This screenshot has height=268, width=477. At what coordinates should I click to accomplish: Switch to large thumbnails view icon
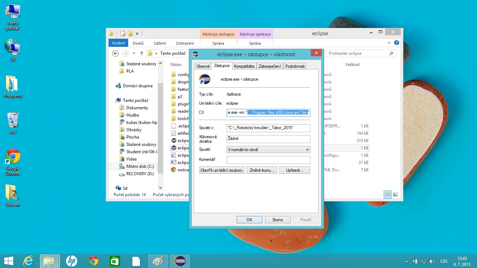(395, 194)
